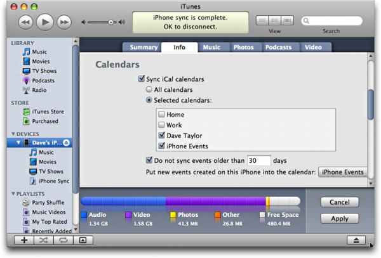Uncheck the Dave Taylor calendar
381x258 pixels.
(x=161, y=135)
